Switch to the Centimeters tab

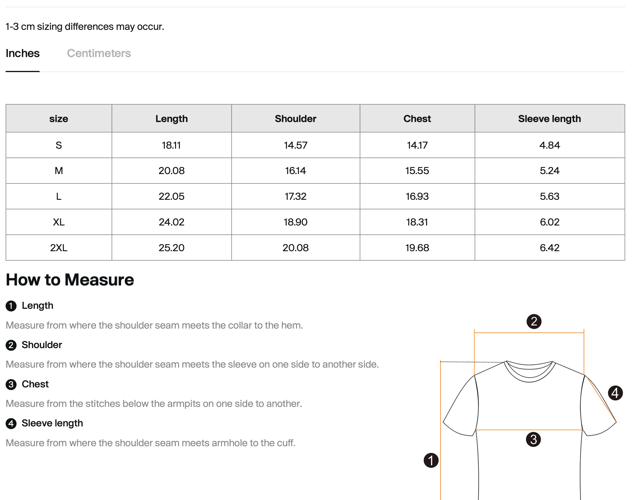point(99,53)
